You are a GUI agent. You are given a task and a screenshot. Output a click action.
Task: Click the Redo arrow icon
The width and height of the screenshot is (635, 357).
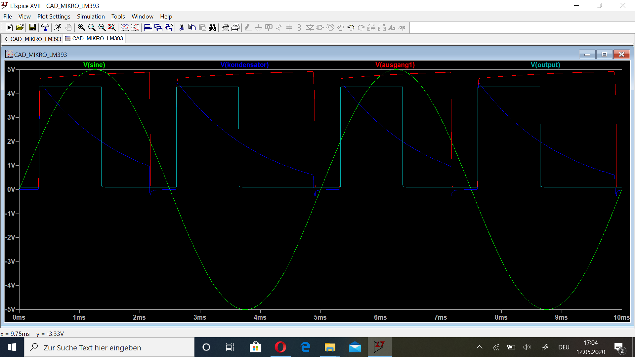pos(361,28)
